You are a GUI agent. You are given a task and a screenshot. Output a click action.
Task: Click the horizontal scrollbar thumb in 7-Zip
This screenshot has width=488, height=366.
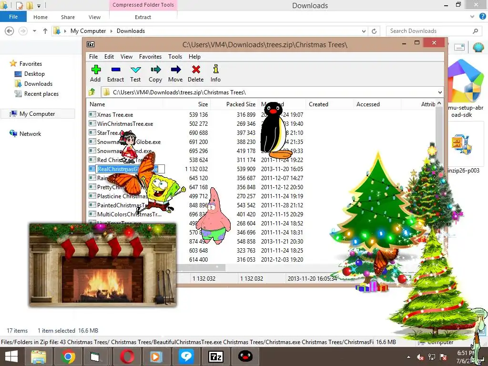(201, 267)
